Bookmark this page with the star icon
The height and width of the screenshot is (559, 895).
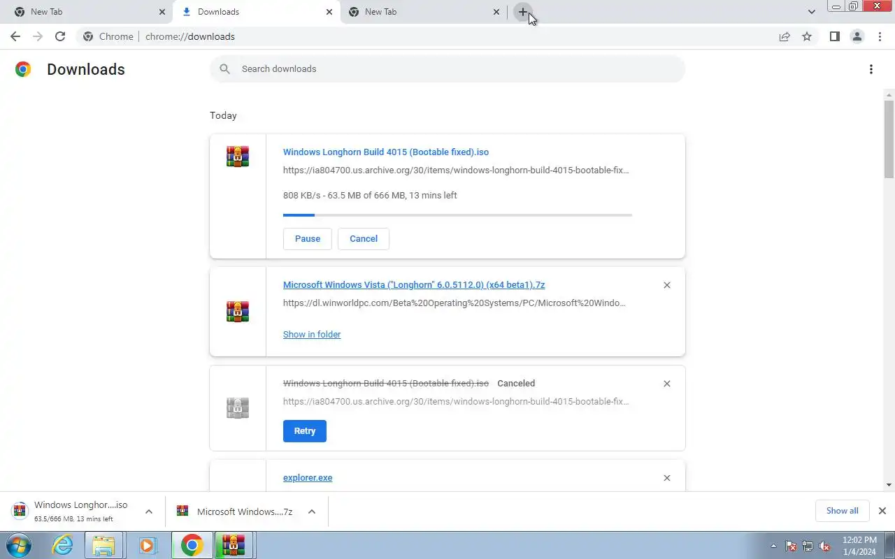coord(807,36)
